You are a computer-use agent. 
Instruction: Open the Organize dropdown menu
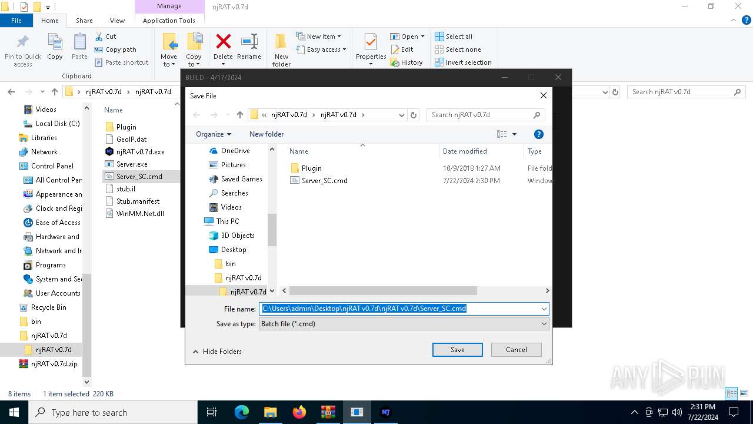[214, 134]
